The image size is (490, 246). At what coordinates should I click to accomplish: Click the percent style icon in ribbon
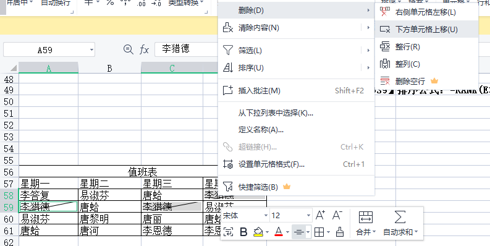tap(110, 3)
